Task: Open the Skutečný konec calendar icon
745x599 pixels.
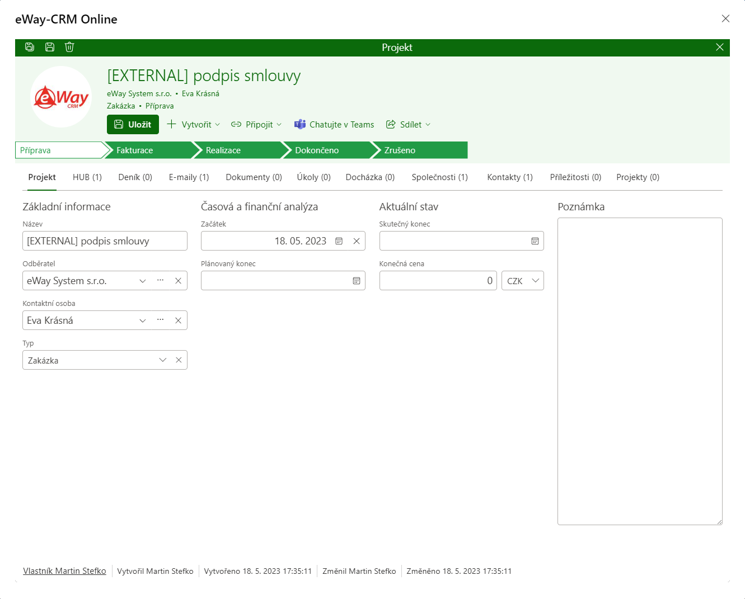Action: pos(535,241)
